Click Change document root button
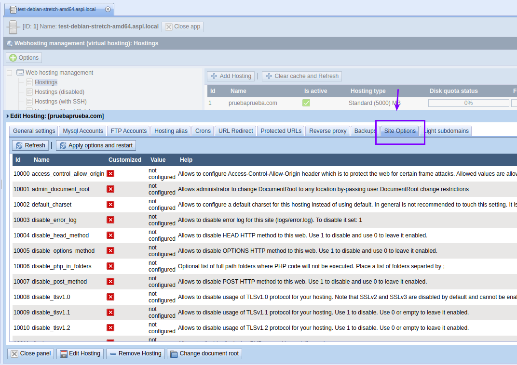This screenshot has width=517, height=365. [204, 353]
